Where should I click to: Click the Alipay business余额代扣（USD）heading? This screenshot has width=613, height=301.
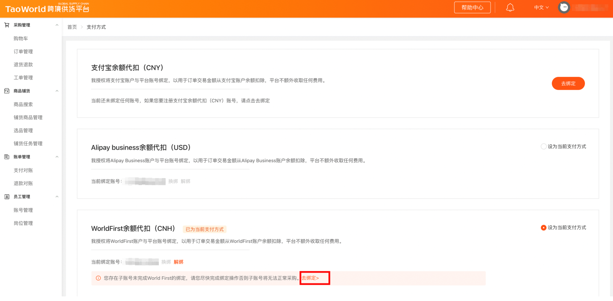[x=141, y=148]
